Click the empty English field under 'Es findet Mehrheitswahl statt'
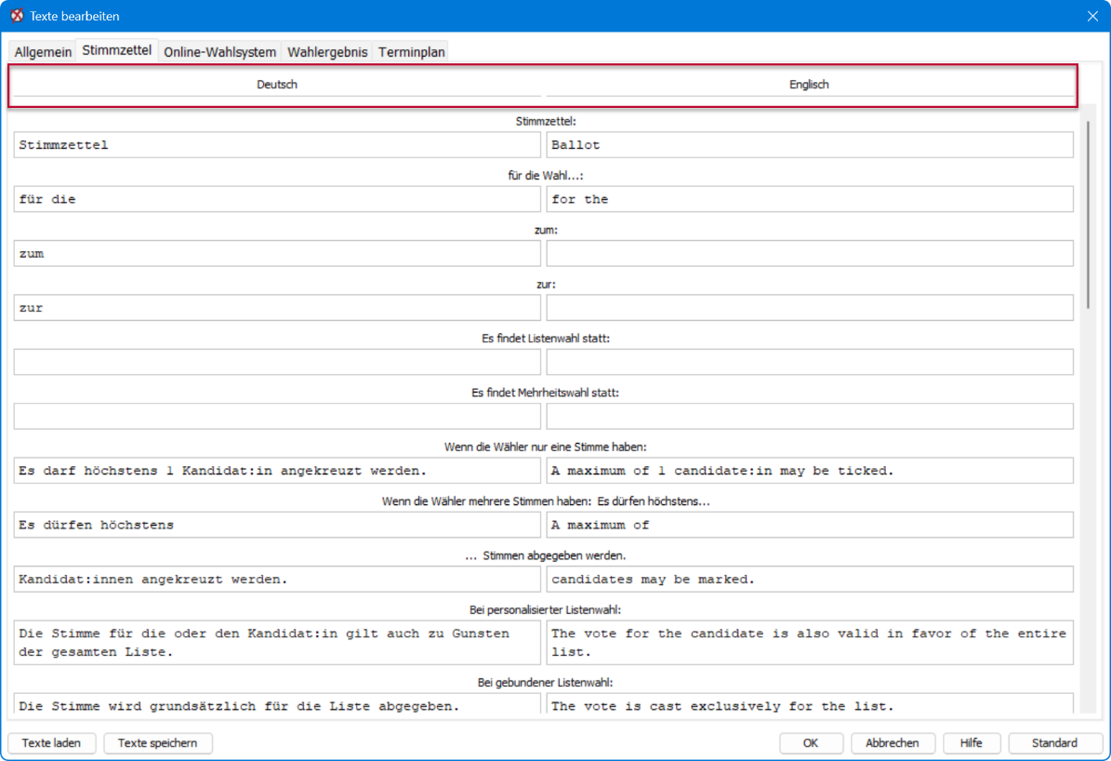Image resolution: width=1111 pixels, height=761 pixels. coord(810,416)
